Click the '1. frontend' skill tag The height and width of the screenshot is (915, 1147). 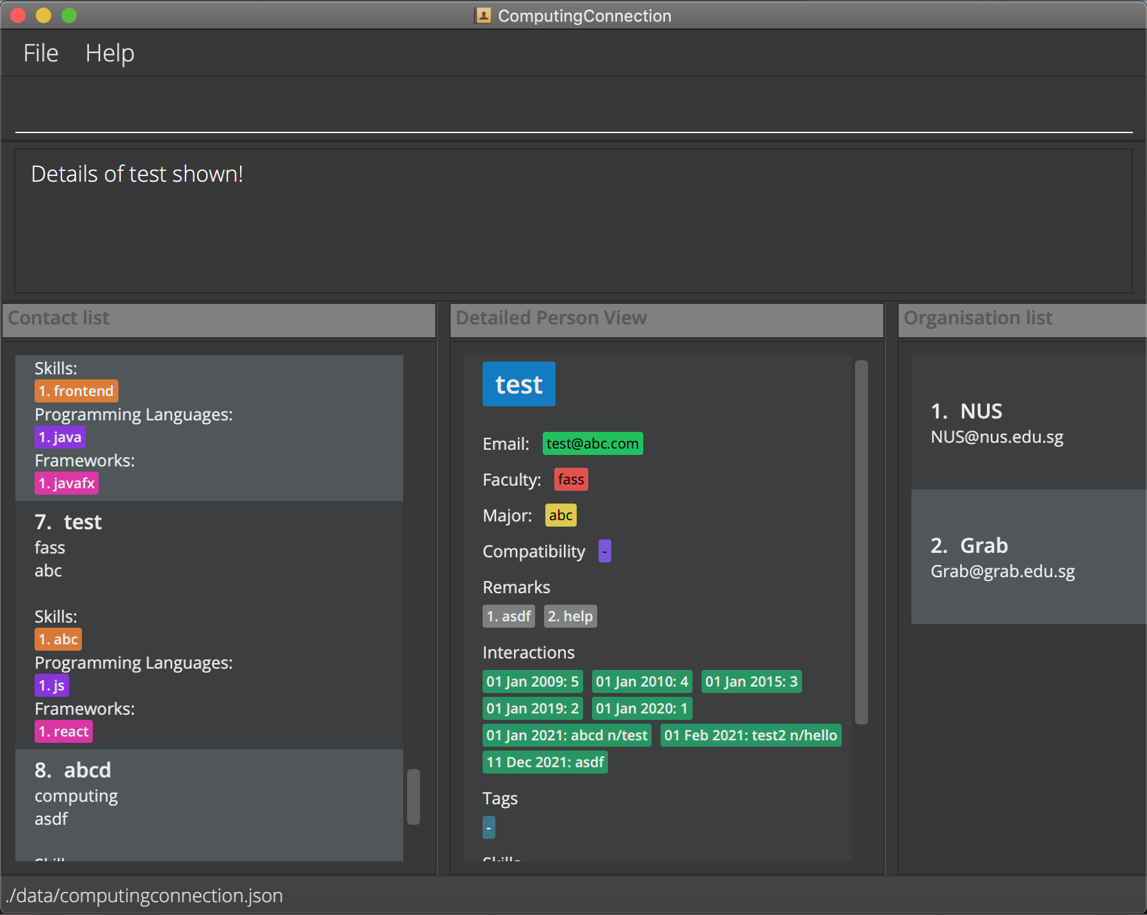click(76, 391)
